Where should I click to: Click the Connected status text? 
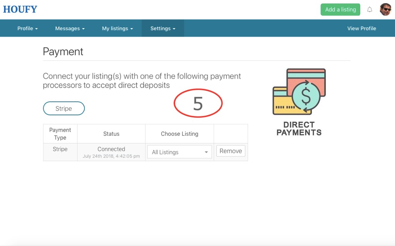point(111,149)
